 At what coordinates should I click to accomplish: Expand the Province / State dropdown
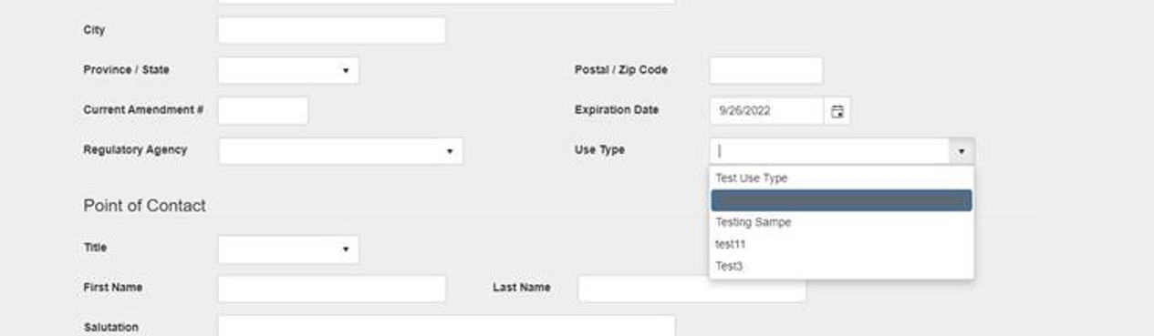(288, 70)
